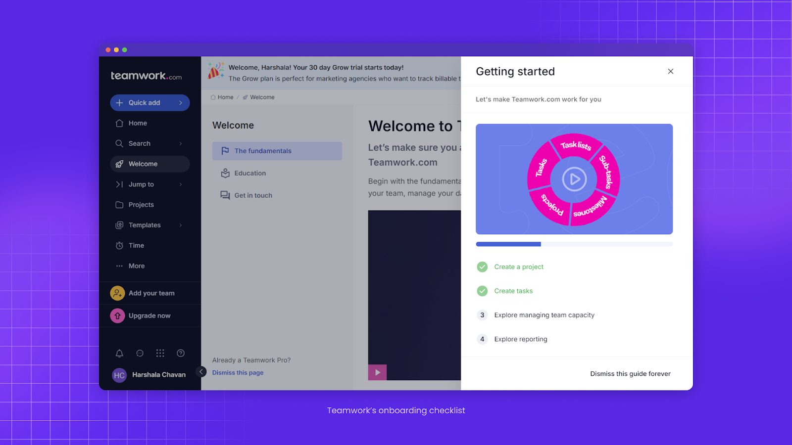Click the Time stopwatch icon
792x445 pixels.
(119, 246)
